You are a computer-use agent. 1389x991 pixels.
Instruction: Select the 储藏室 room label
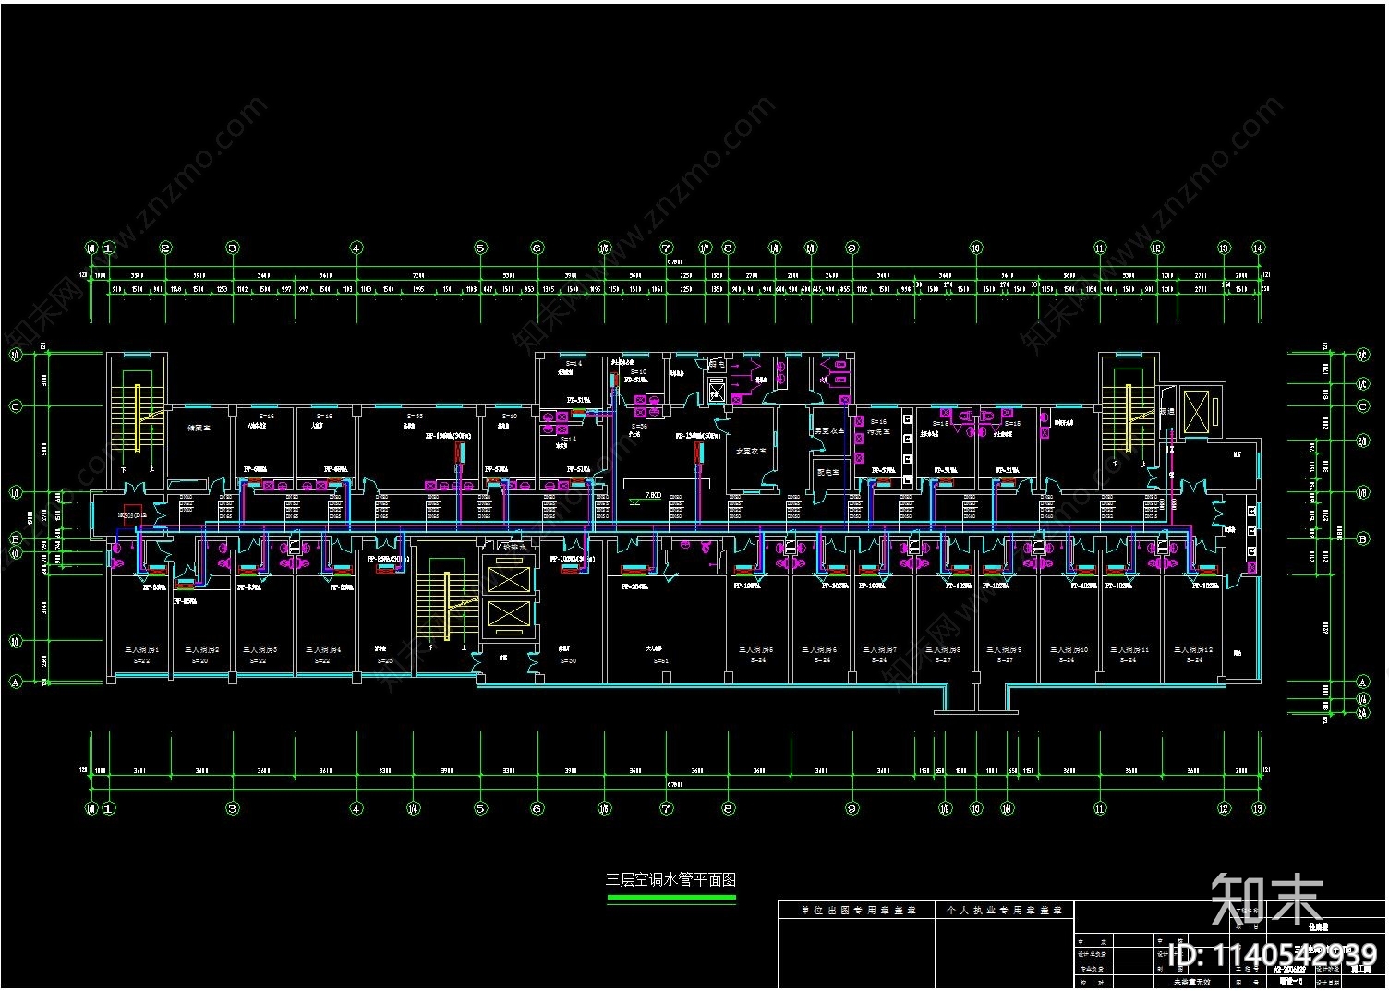click(x=199, y=429)
